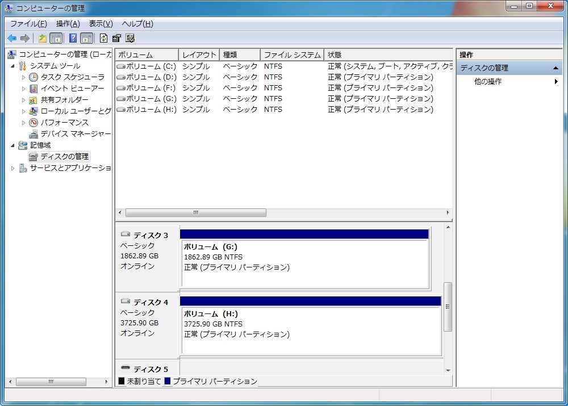Viewport: 568px width, 406px height.
Task: Click the イベント ビューアー icon
Action: (34, 89)
